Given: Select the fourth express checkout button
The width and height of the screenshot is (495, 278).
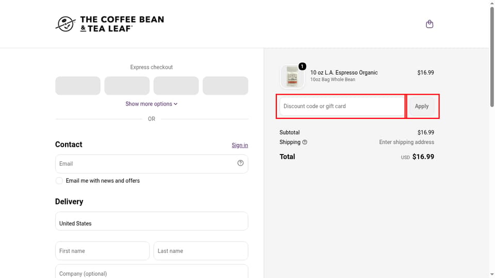Looking at the screenshot, I should pyautogui.click(x=225, y=85).
